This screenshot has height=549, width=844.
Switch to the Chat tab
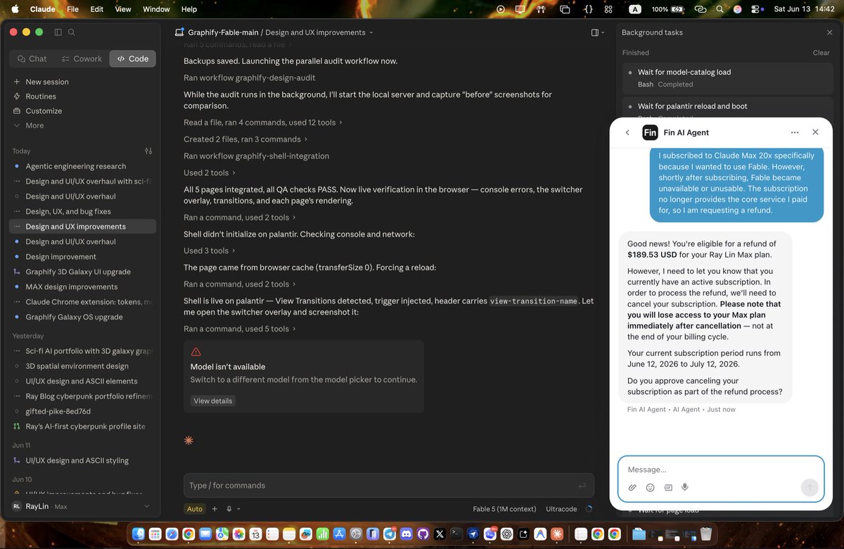coord(32,58)
